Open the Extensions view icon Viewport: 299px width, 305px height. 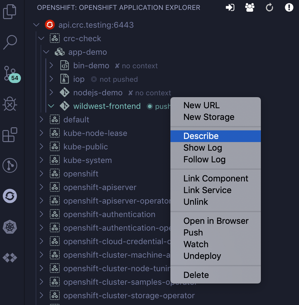10,135
